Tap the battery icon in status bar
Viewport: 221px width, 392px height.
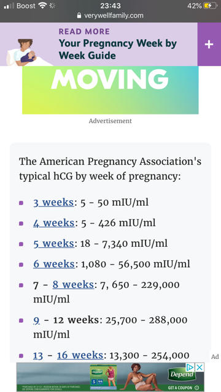click(211, 6)
